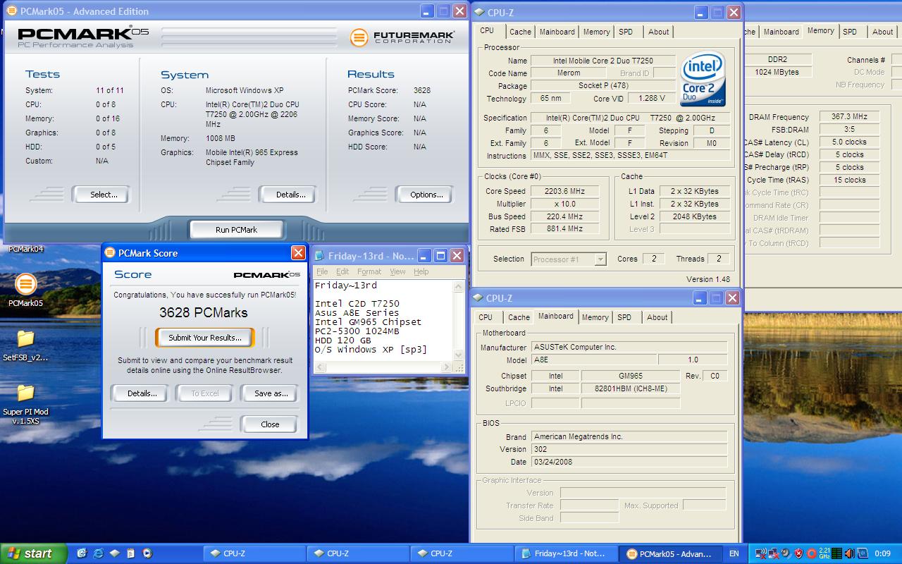Open the View menu in Notepad
Screen dimensions: 902x564
397,271
